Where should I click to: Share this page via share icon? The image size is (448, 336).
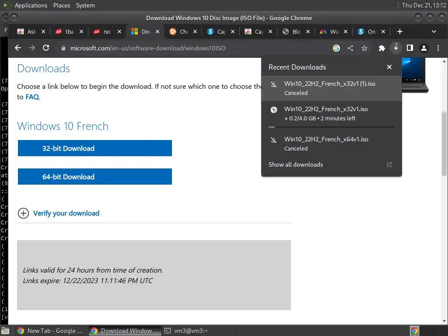coord(350,48)
